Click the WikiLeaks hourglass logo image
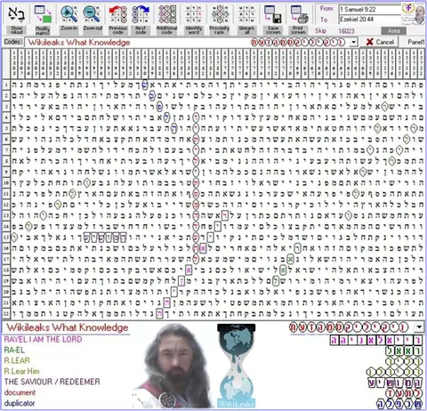427x411 pixels. tap(236, 366)
